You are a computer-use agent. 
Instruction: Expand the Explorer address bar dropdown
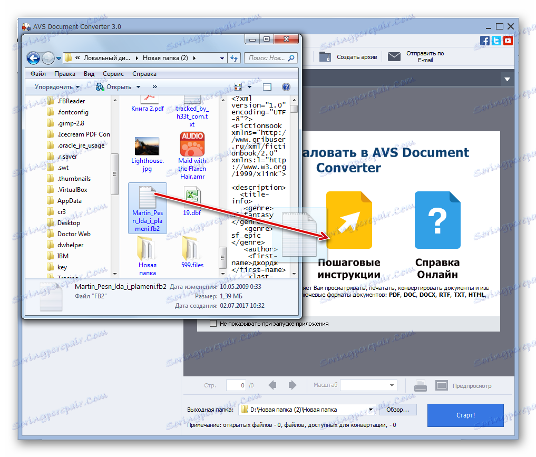click(x=222, y=58)
